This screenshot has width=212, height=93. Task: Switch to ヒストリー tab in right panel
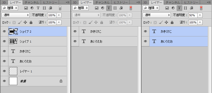191,3
